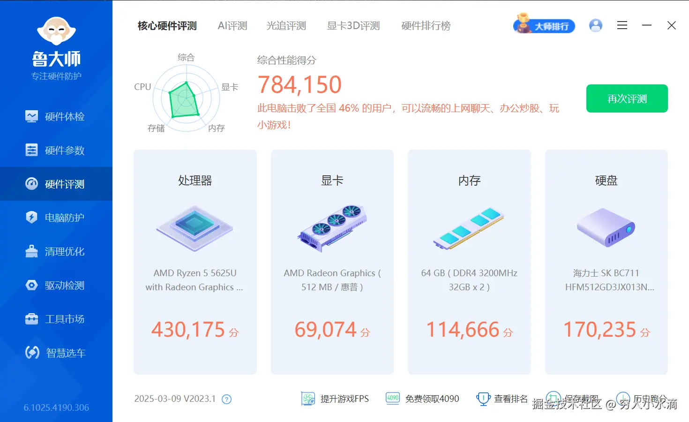Click the 硬件参数 list icon
Viewport: 689px width, 422px height.
[x=31, y=150]
